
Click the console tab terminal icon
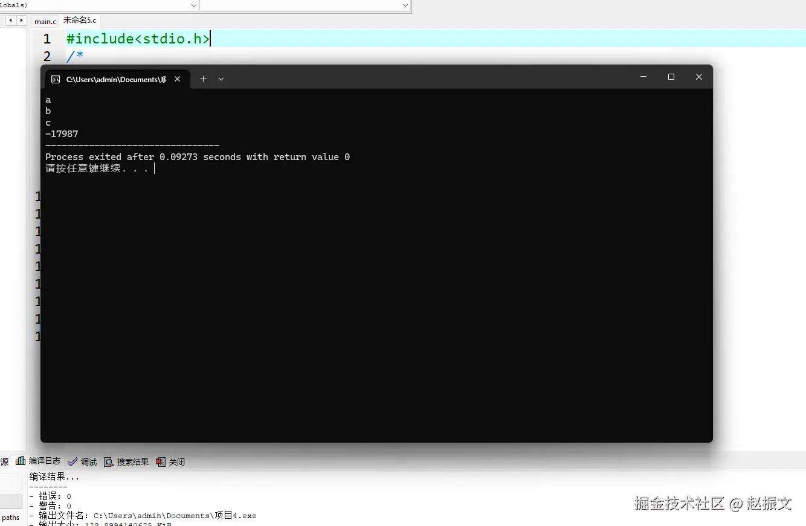pos(56,79)
